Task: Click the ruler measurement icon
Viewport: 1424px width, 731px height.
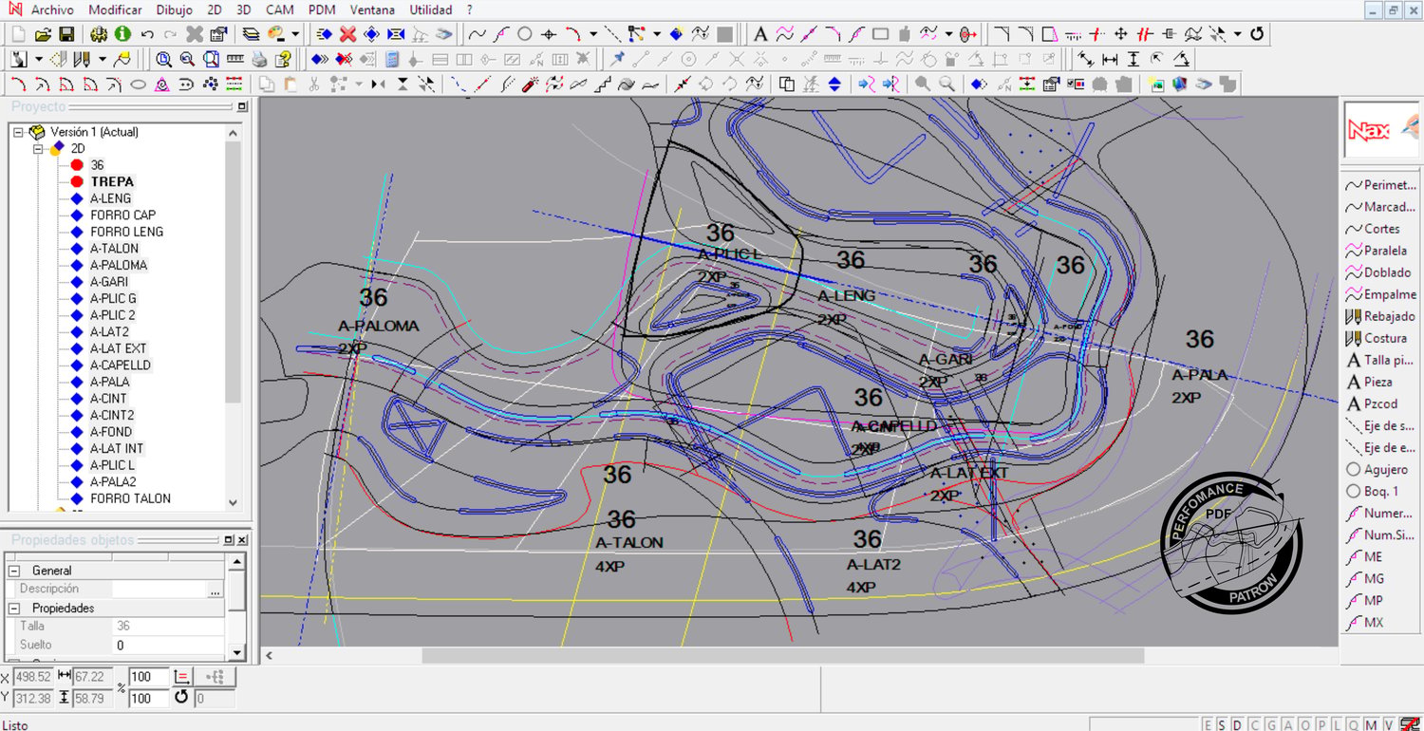Action: pyautogui.click(x=235, y=59)
